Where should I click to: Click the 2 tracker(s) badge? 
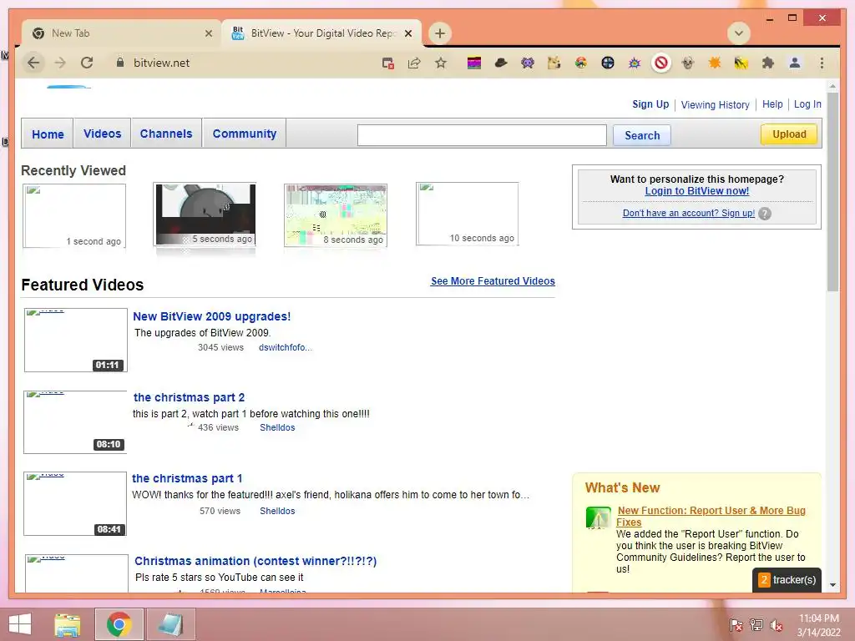click(787, 580)
